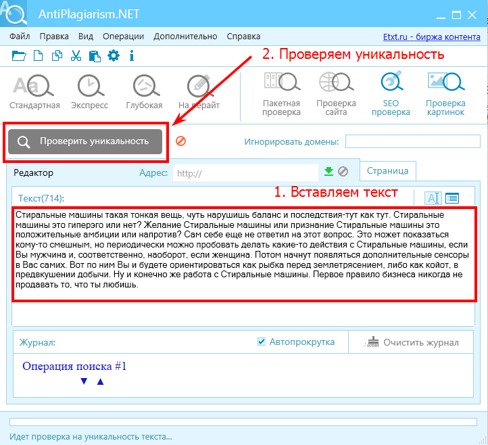Image resolution: width=488 pixels, height=445 pixels.
Task: Open settings via the gear icon
Action: pos(114,55)
